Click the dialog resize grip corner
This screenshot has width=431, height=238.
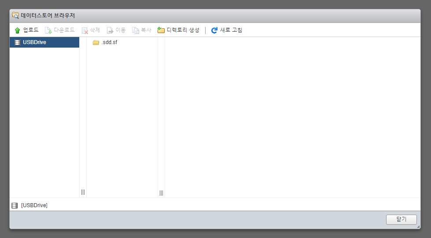point(418,227)
